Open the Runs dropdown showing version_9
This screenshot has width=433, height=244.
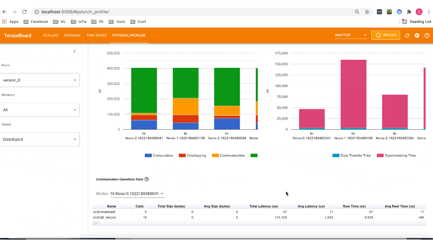point(40,80)
